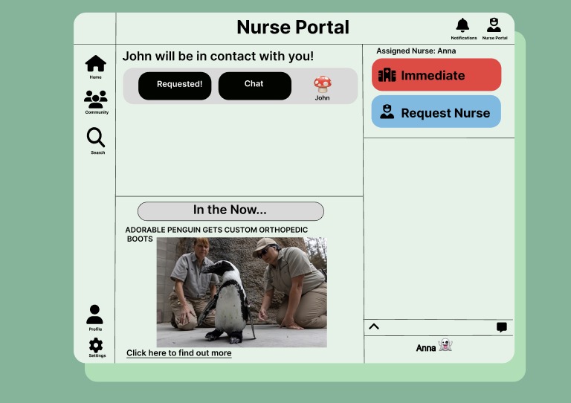Click the John will be in contact message
Screen dimensions: 571x403
point(218,57)
